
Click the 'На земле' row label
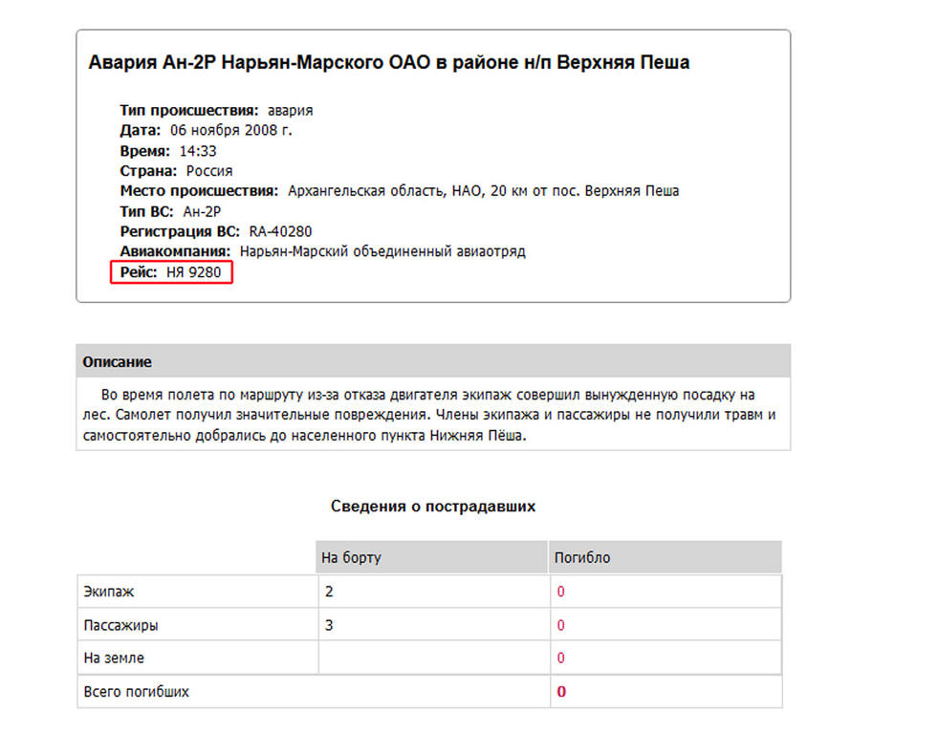[x=114, y=658]
